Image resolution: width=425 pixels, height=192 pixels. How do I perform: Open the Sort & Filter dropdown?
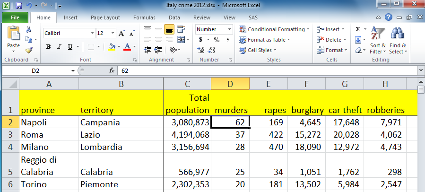point(378,40)
